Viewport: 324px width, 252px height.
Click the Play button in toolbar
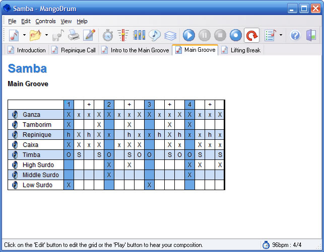tap(189, 35)
